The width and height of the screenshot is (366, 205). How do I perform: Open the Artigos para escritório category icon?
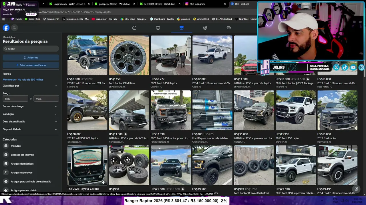click(x=6, y=190)
